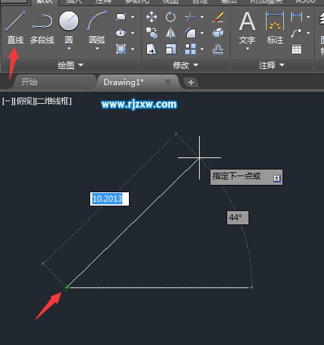Open the Circle (圆) dropdown arrow
Screen dimensions: 324x345
coord(69,48)
